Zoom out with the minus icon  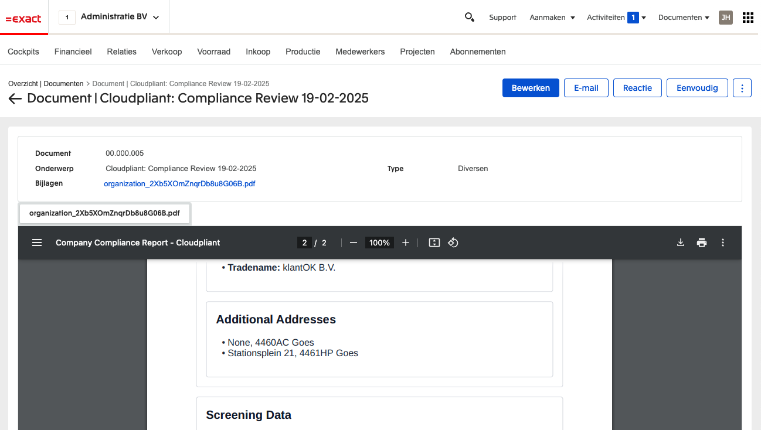(354, 243)
